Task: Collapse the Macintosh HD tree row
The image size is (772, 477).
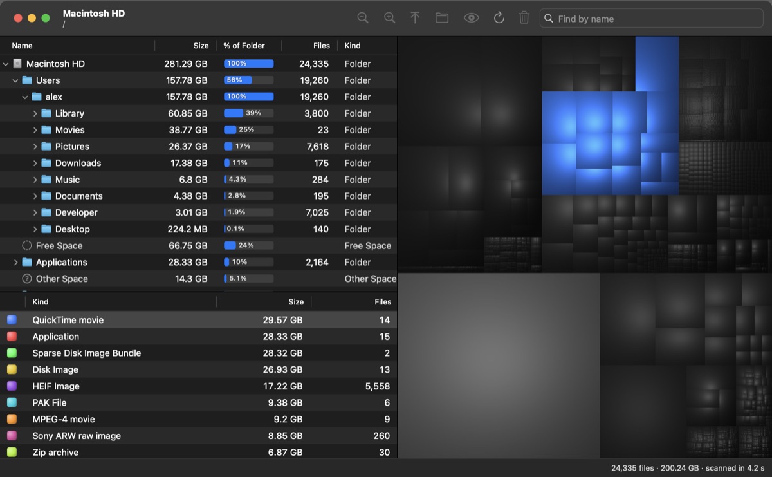Action: [x=6, y=64]
